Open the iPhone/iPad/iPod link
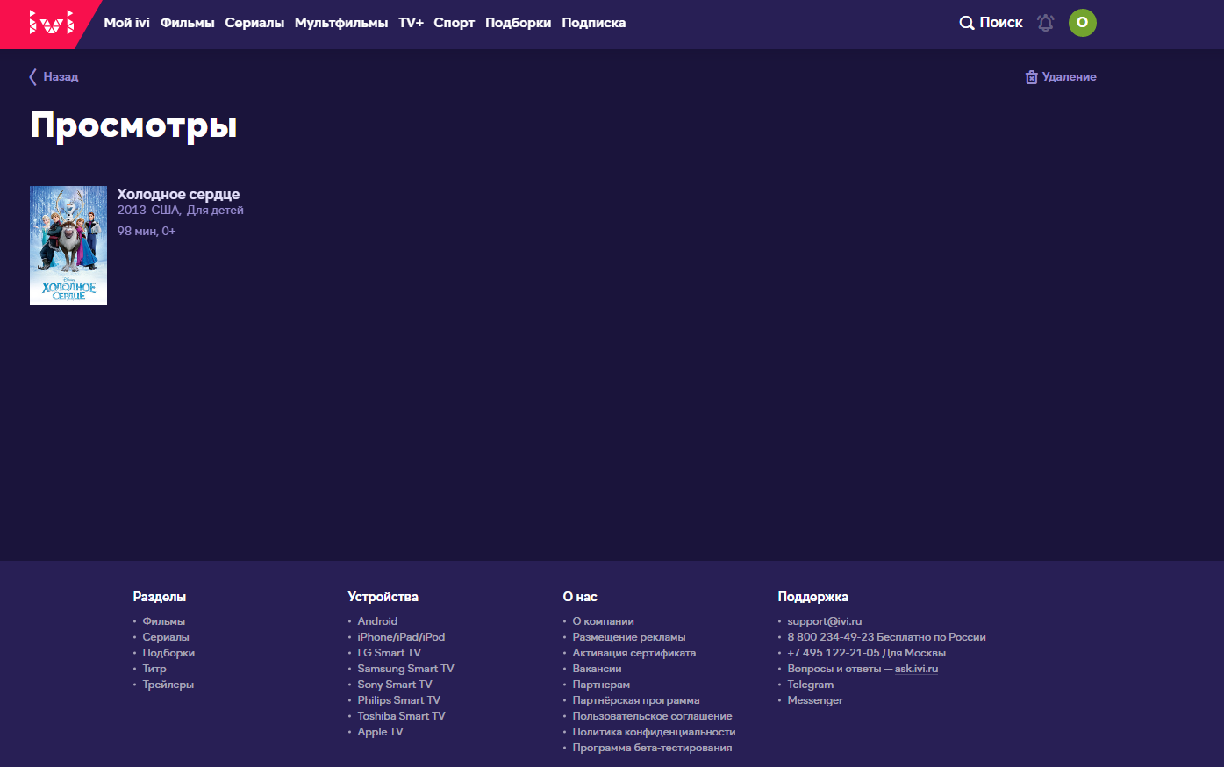The width and height of the screenshot is (1224, 767). [401, 637]
